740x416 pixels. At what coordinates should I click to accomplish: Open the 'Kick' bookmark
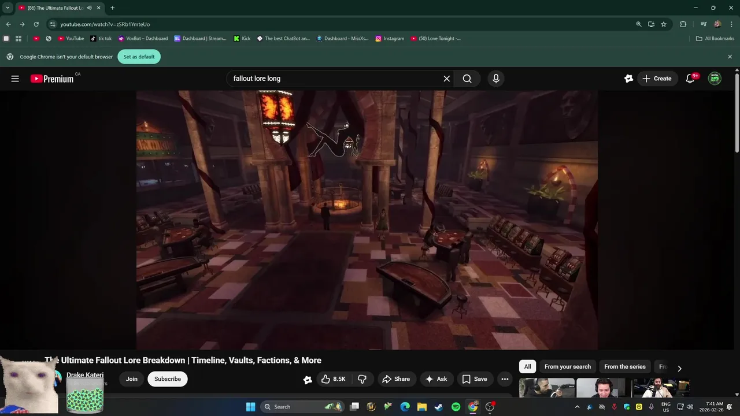click(x=242, y=39)
